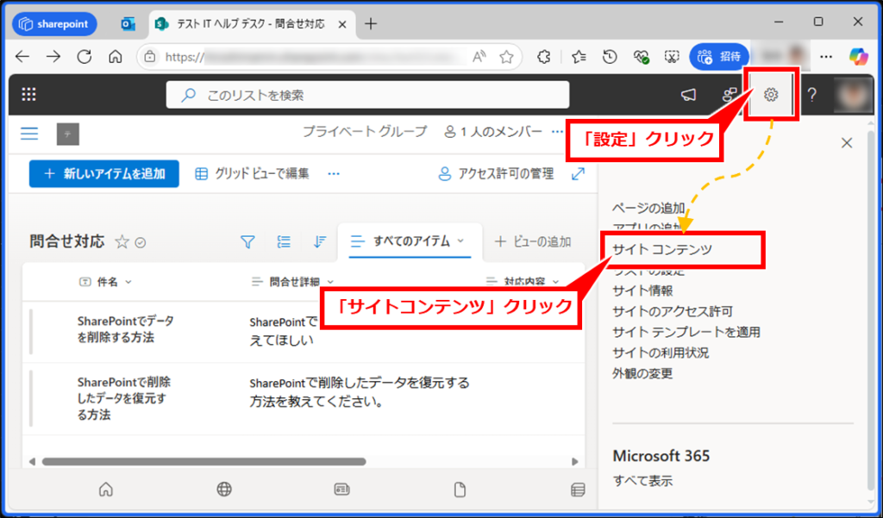The image size is (883, 518).
Task: Click the browser essentials heart icon
Action: pyautogui.click(x=642, y=56)
